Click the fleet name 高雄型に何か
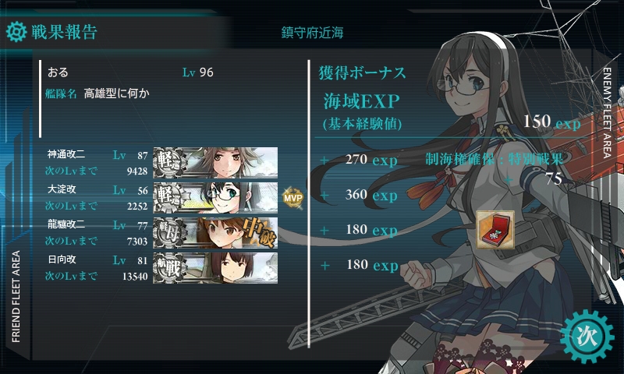Screen dimensions: 624x374 [x=116, y=93]
